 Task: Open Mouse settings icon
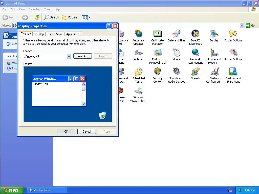coord(176,55)
